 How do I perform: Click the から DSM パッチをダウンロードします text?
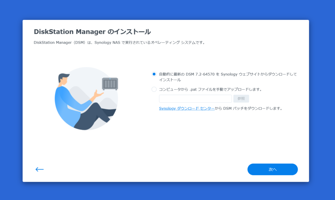(249, 108)
